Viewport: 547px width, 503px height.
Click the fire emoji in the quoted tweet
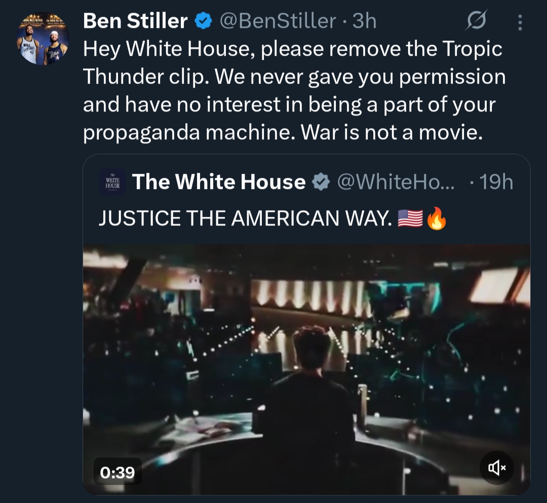(437, 219)
